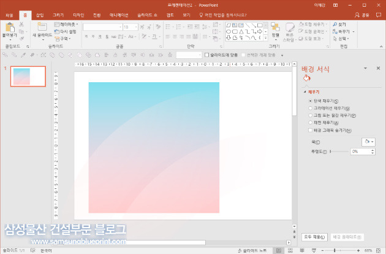Image resolution: width=386 pixels, height=254 pixels.
Task: Switch to Slide Sorter view in status bar
Action: click(290, 250)
